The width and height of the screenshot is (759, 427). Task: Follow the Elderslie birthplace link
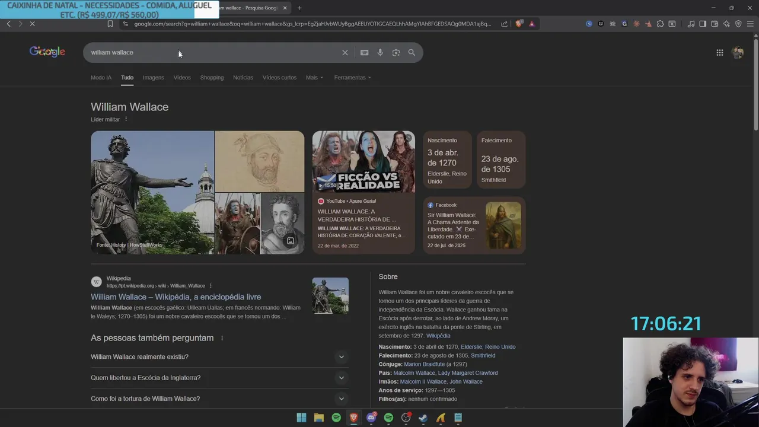[488, 347]
